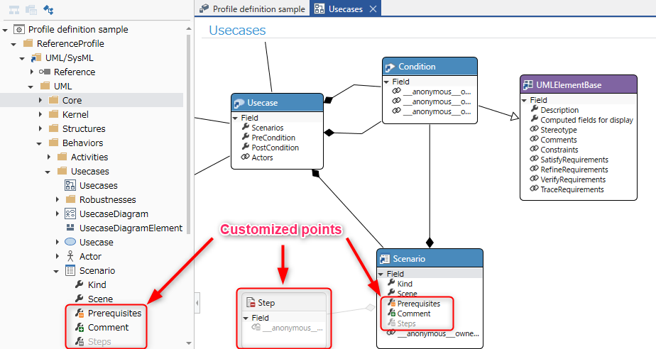Viewport: 656px width, 349px height.
Task: Click the Prerequisites modified-field icon in tree
Action: click(80, 313)
